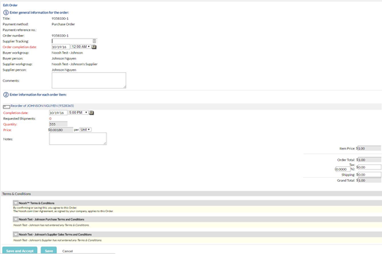Open Reorder of JOHNSON NGUYEN (9528365) link
The width and height of the screenshot is (382, 254).
click(42, 106)
